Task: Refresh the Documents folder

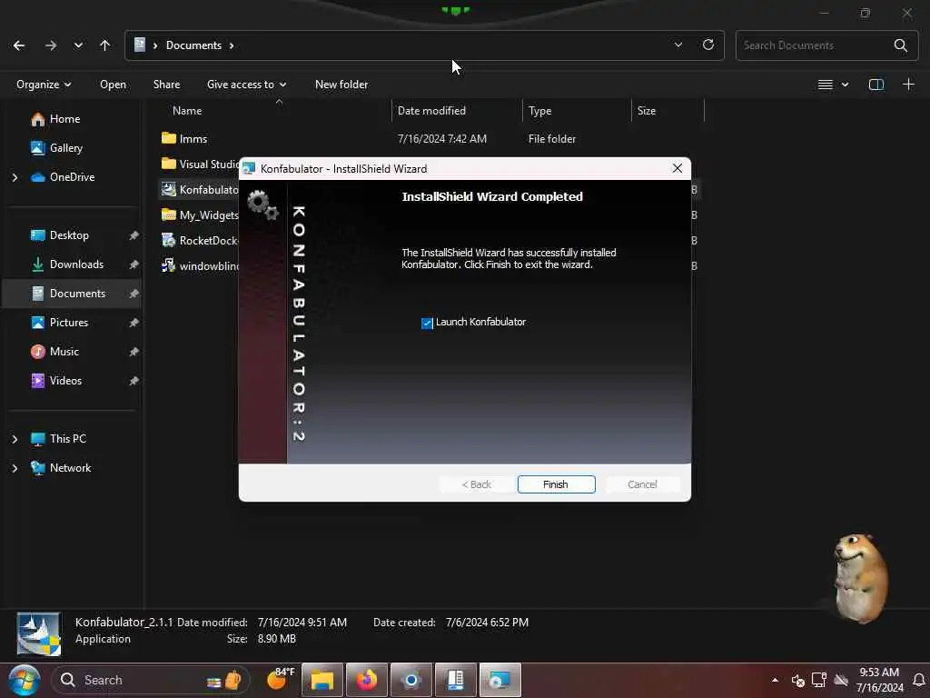Action: (708, 45)
